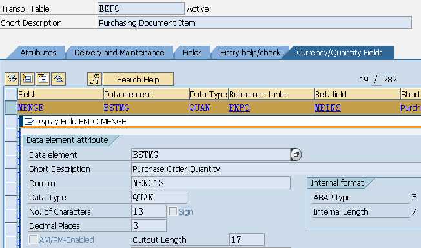This screenshot has height=248, width=421.
Task: Open the Entry help/check tab
Action: pyautogui.click(x=250, y=52)
